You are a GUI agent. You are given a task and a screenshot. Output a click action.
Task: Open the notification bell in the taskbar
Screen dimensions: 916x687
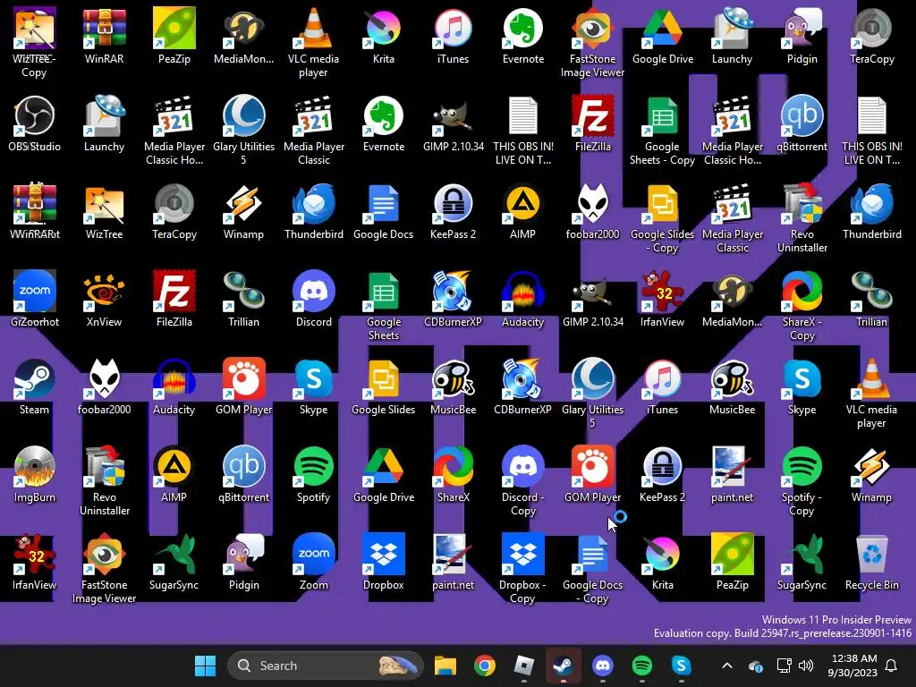pos(892,666)
